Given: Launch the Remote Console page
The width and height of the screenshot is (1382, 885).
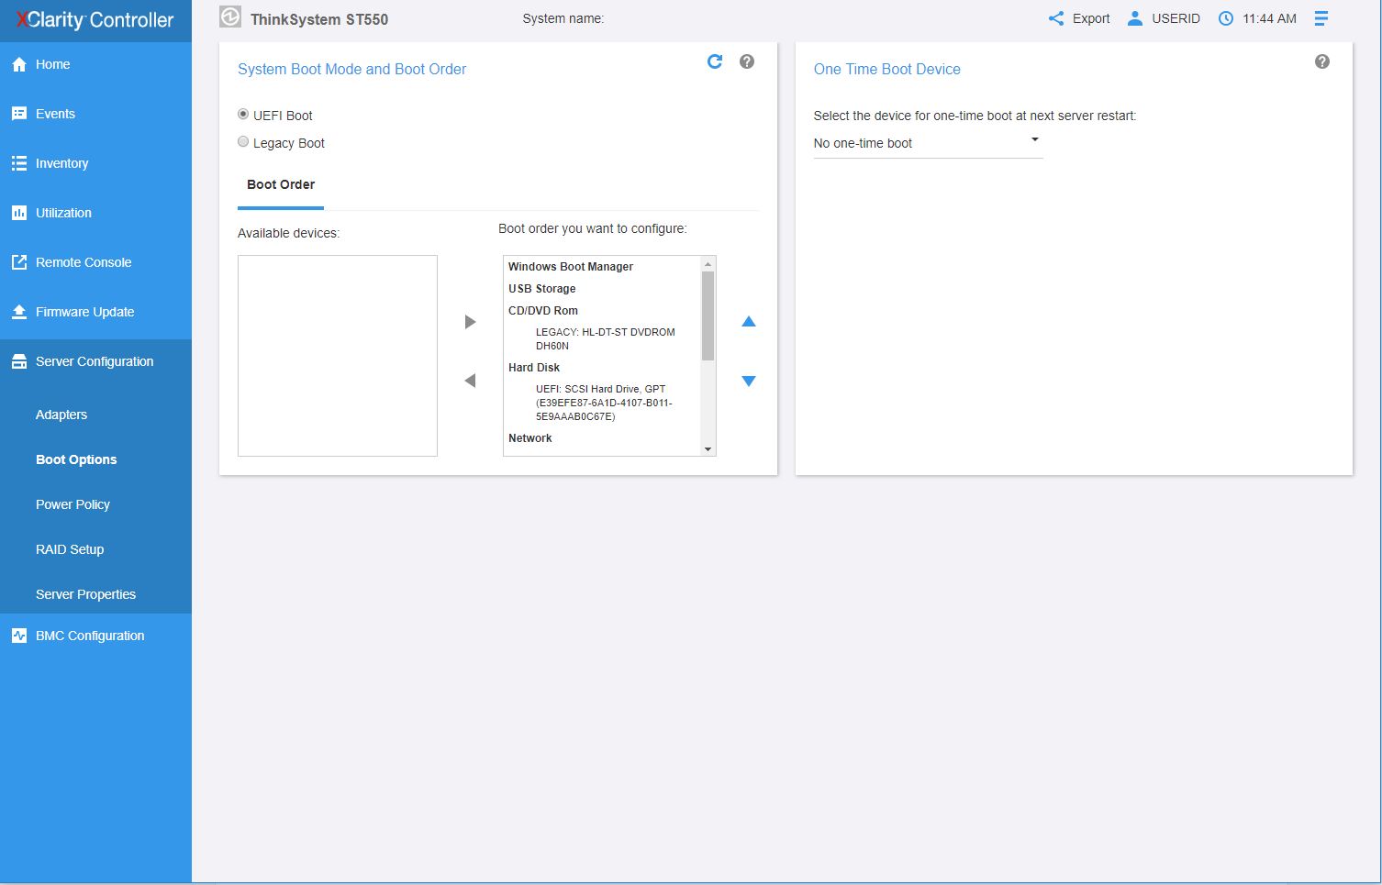Looking at the screenshot, I should (95, 262).
